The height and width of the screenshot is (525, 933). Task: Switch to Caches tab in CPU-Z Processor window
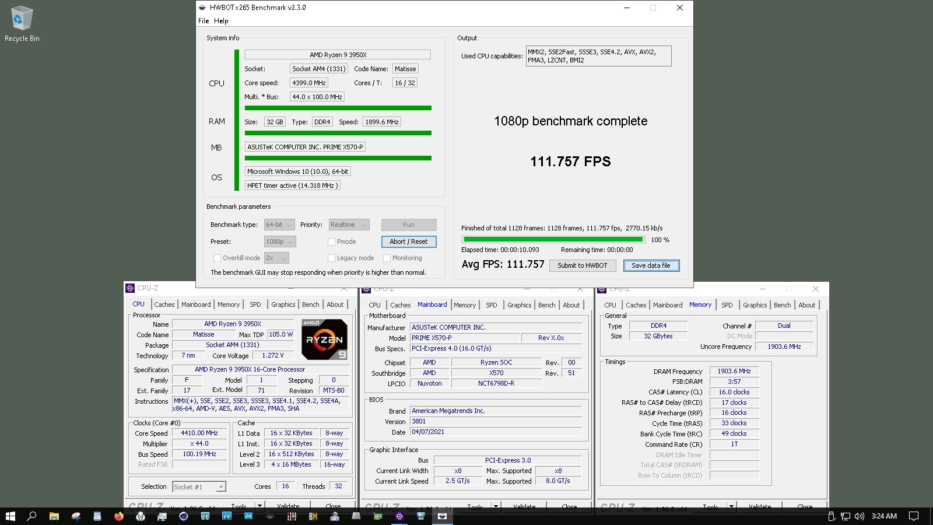(164, 304)
